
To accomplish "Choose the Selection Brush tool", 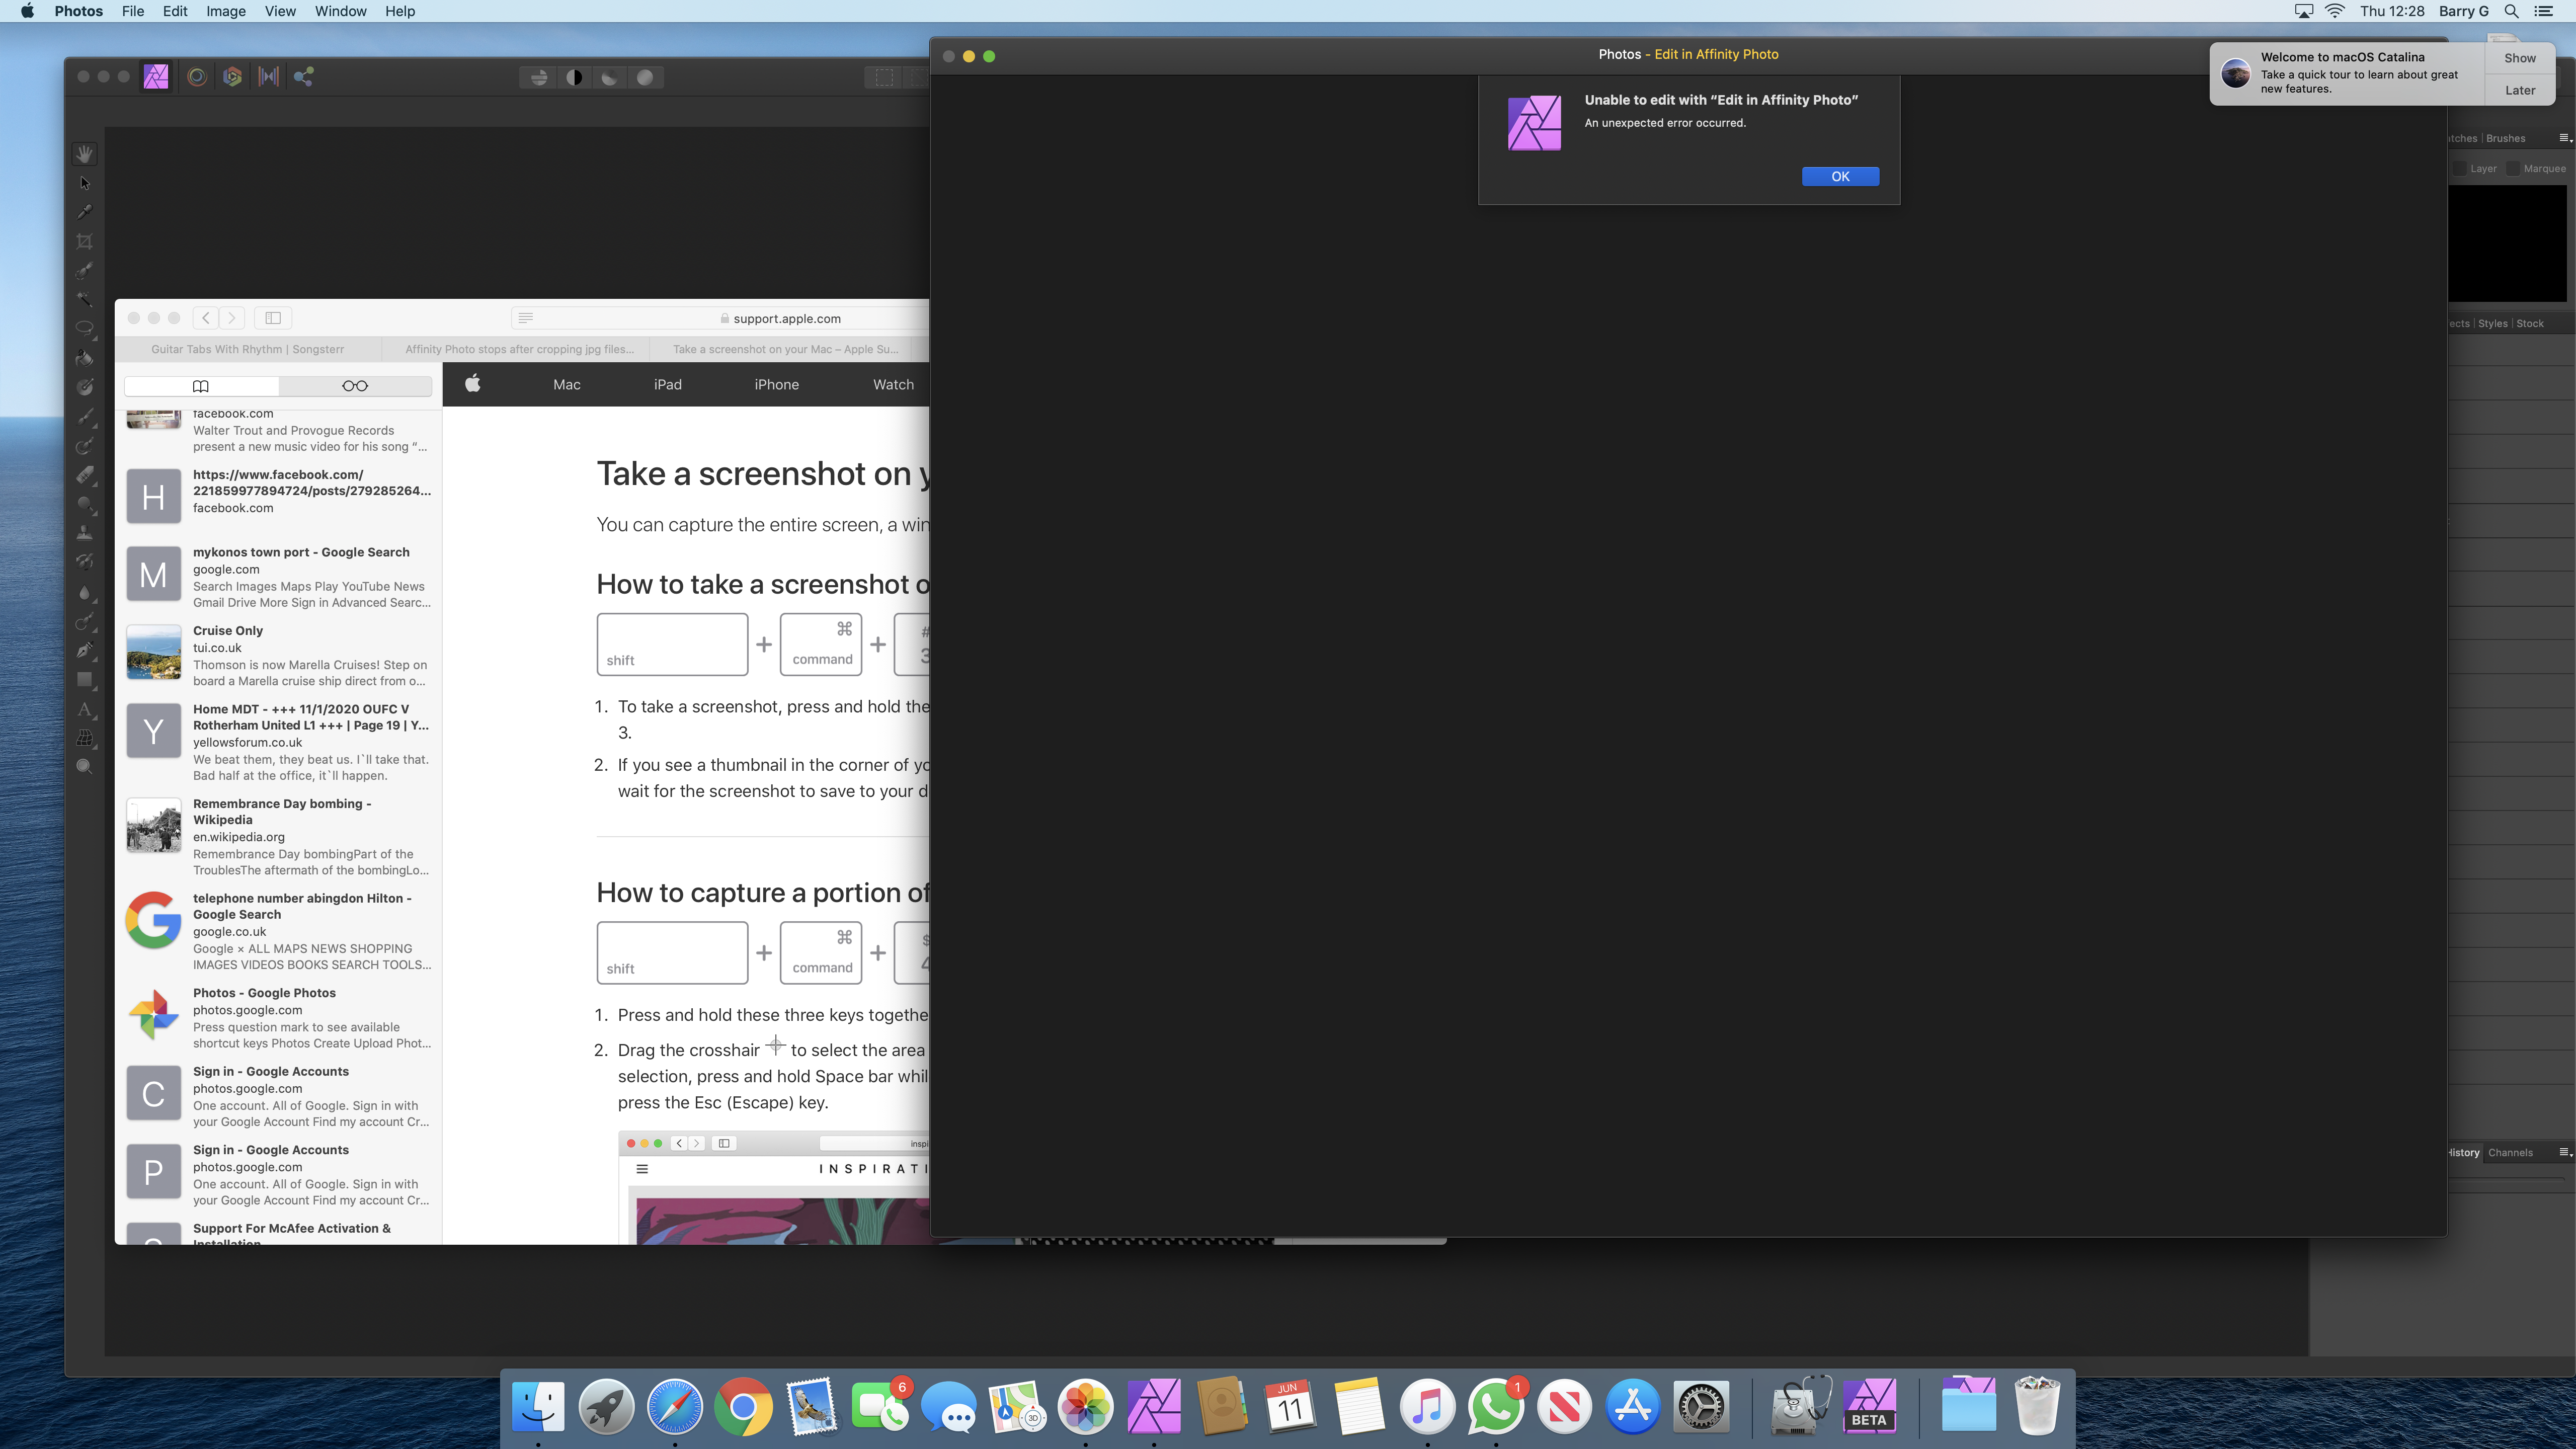I will pyautogui.click(x=85, y=270).
